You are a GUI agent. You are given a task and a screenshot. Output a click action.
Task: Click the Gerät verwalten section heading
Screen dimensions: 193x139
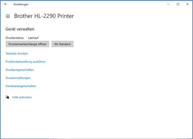pos(20,29)
